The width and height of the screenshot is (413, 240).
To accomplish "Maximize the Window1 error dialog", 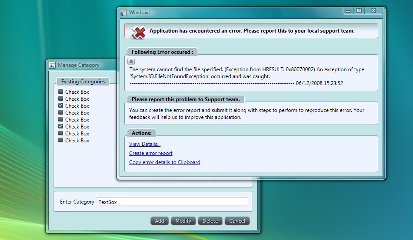I will (x=359, y=11).
